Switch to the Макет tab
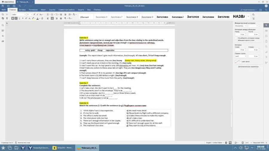Viewport: 269px width, 151px height. click(x=43, y=10)
